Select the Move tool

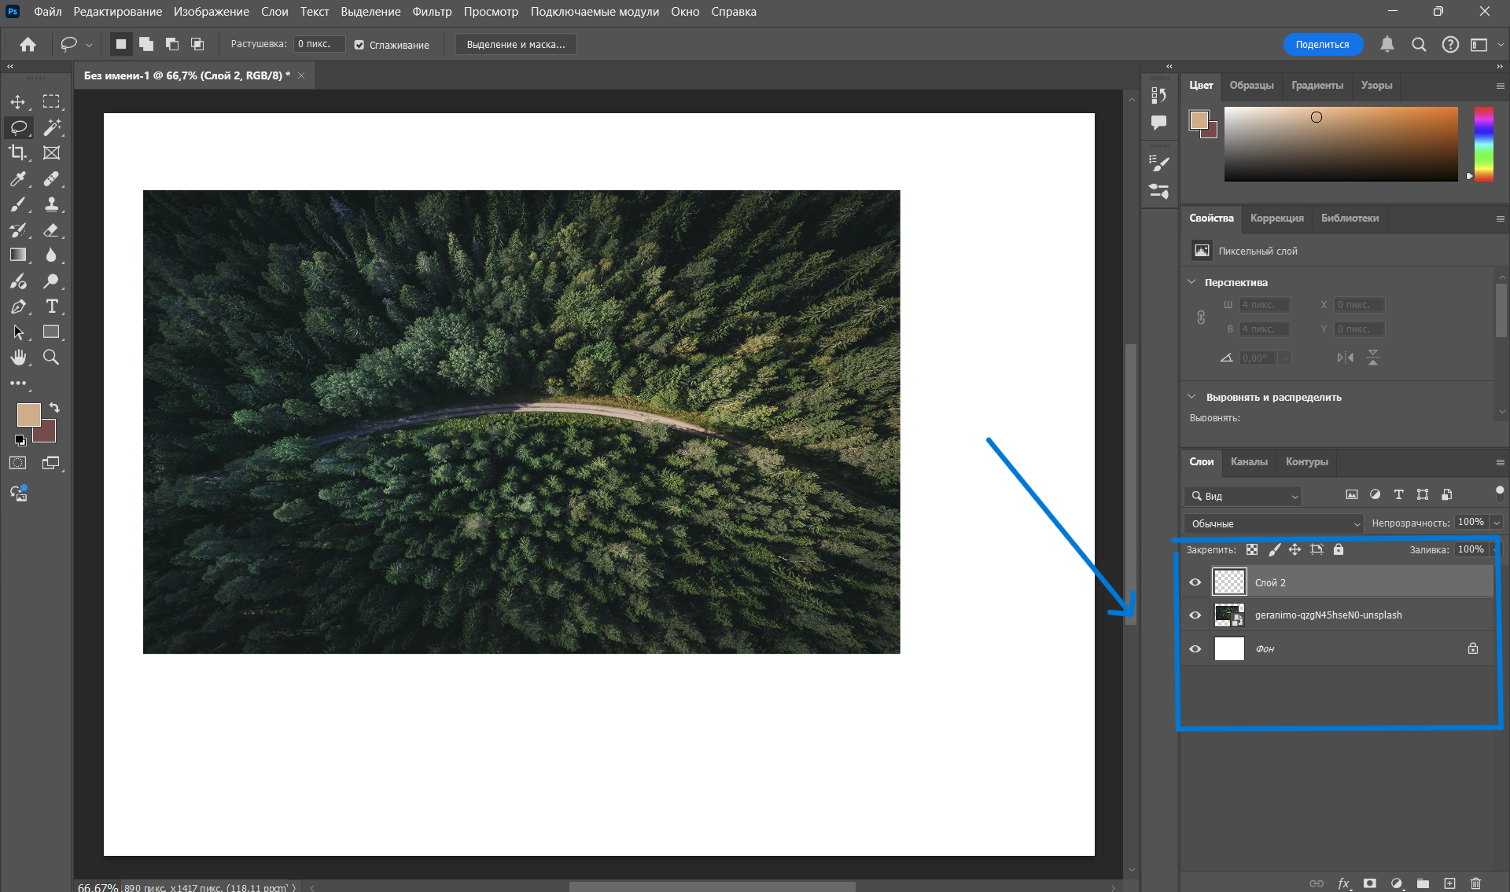(x=17, y=102)
